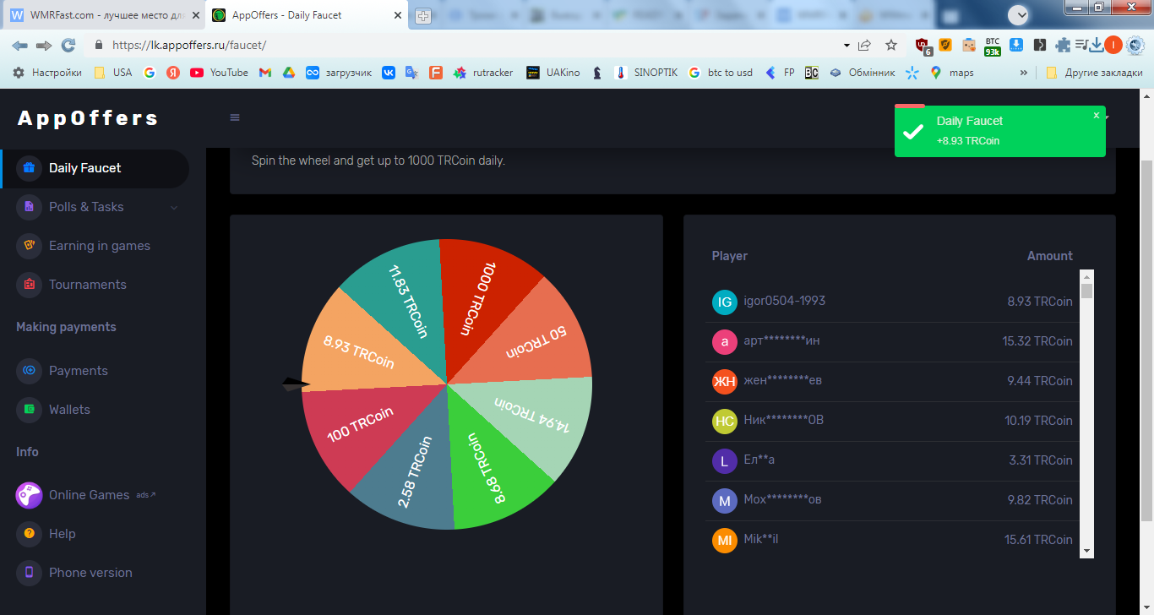Click the 15.32 TRCoin amount
Image resolution: width=1154 pixels, height=615 pixels.
[x=1038, y=341]
